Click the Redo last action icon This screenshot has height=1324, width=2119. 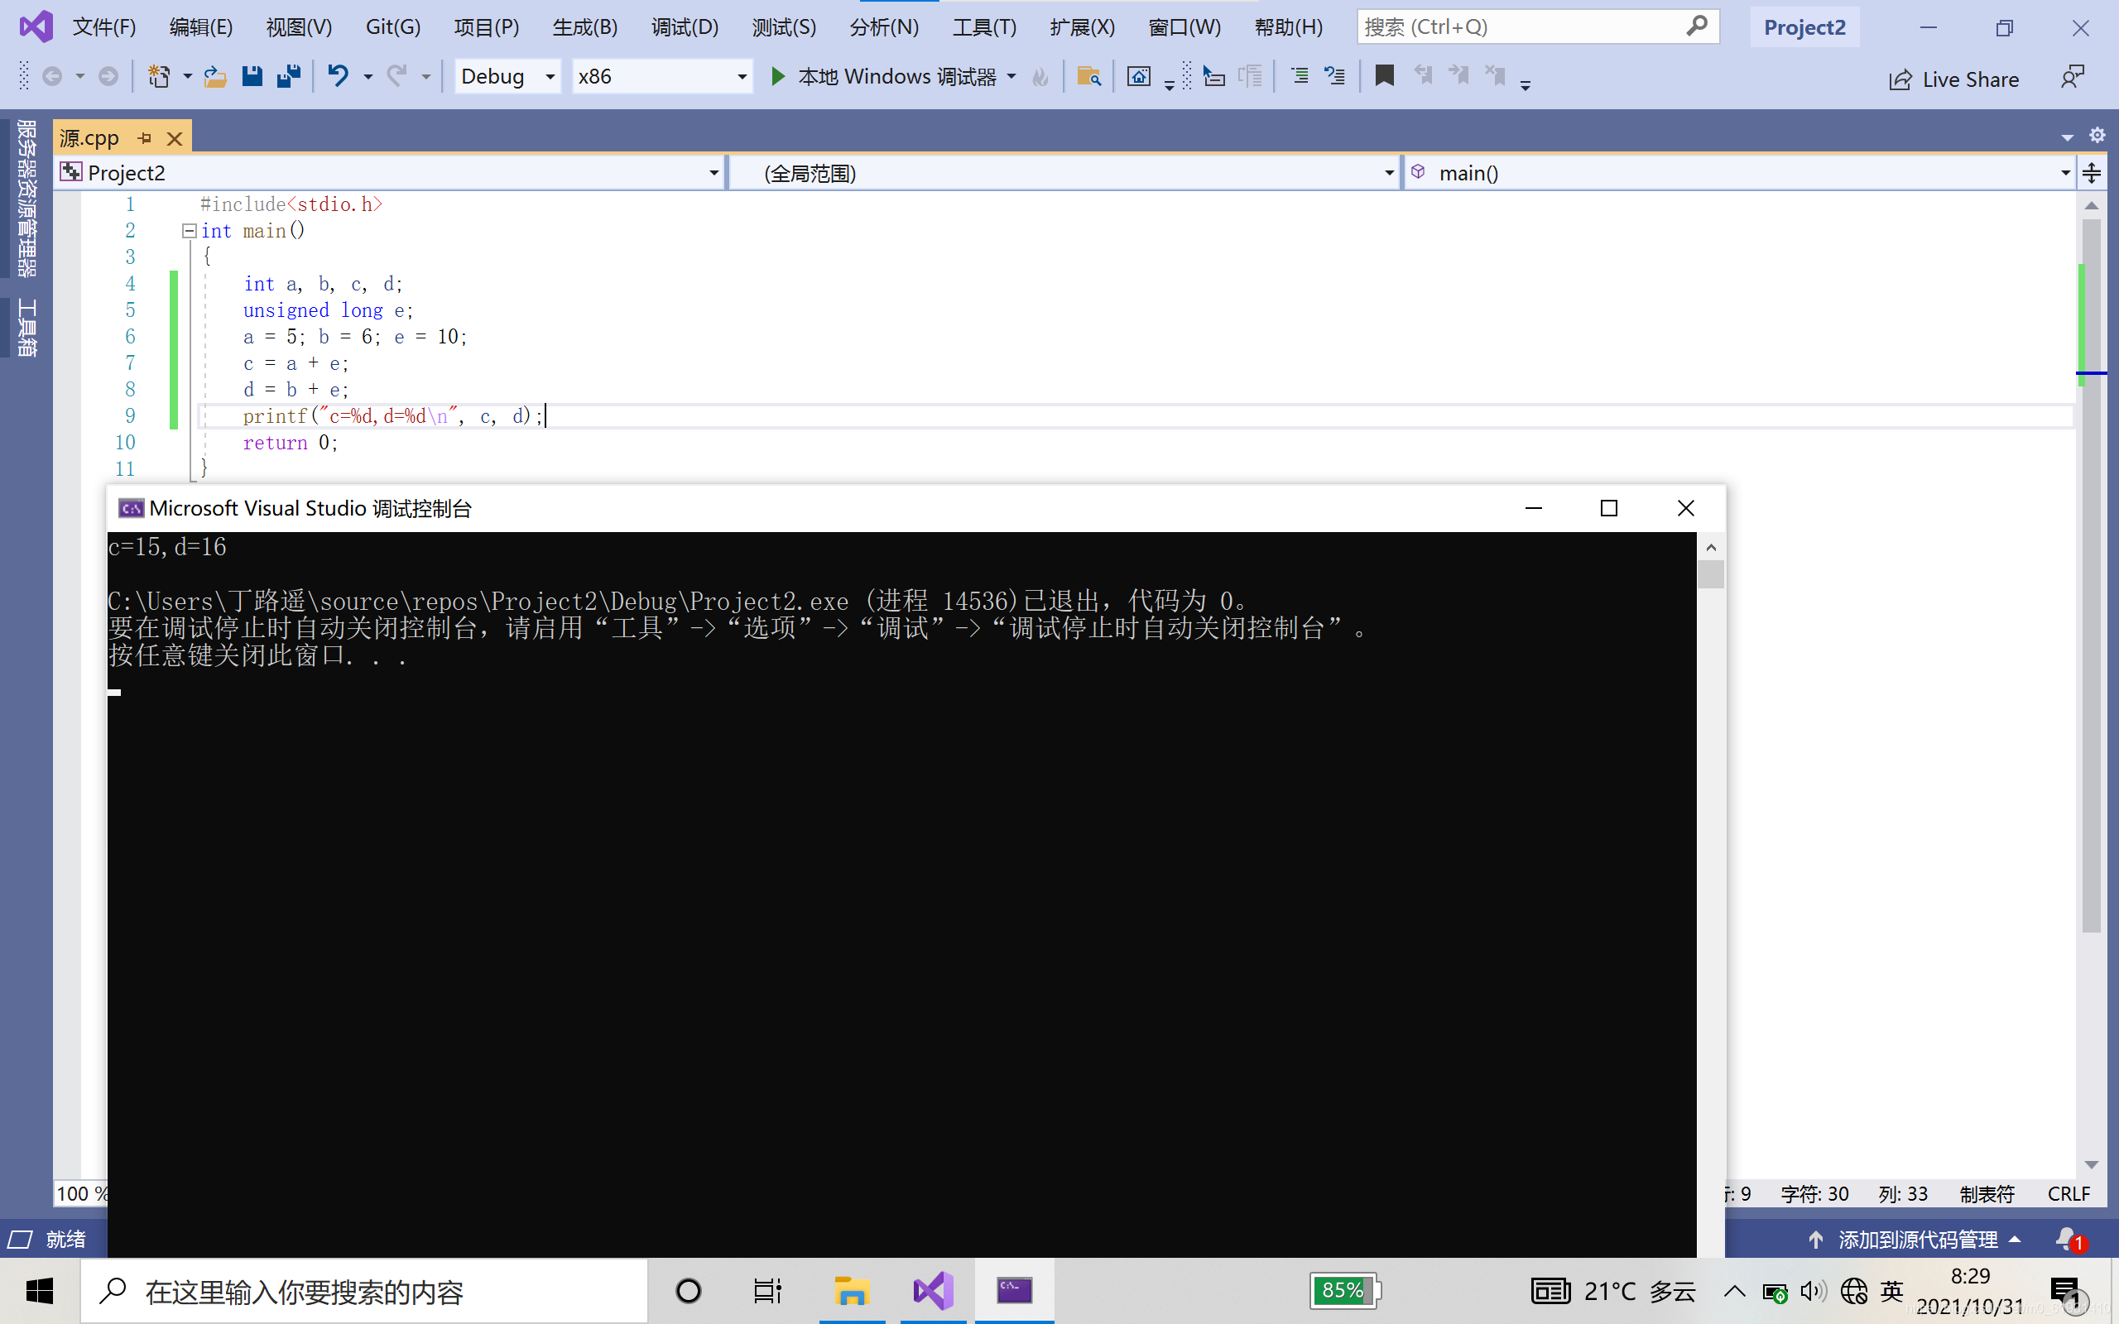[x=396, y=76]
